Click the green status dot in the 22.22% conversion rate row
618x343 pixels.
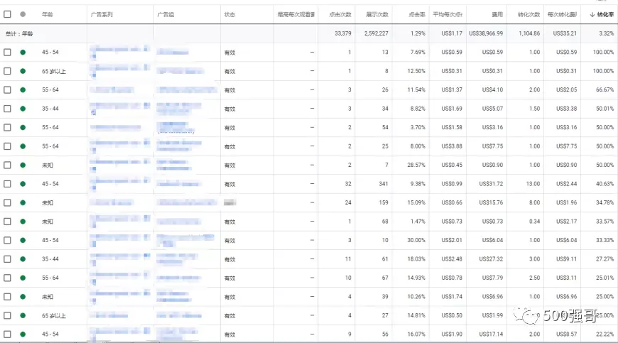[23, 334]
